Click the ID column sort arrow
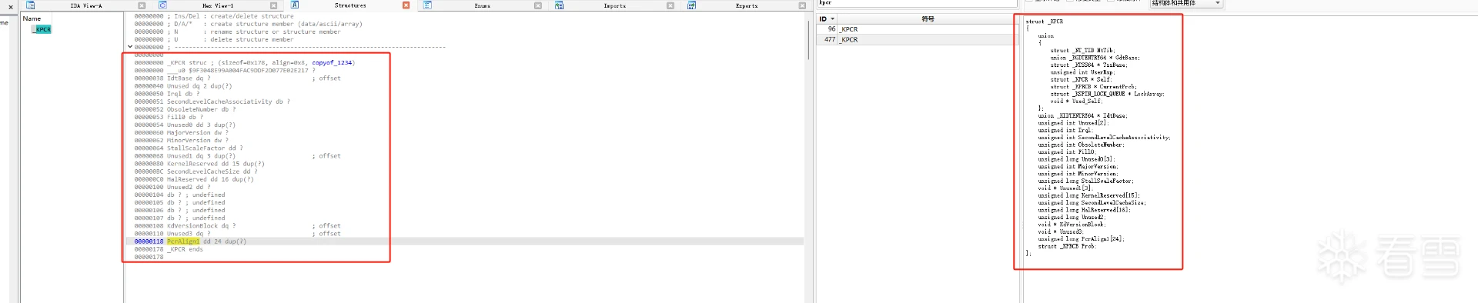1478x303 pixels. coord(832,18)
